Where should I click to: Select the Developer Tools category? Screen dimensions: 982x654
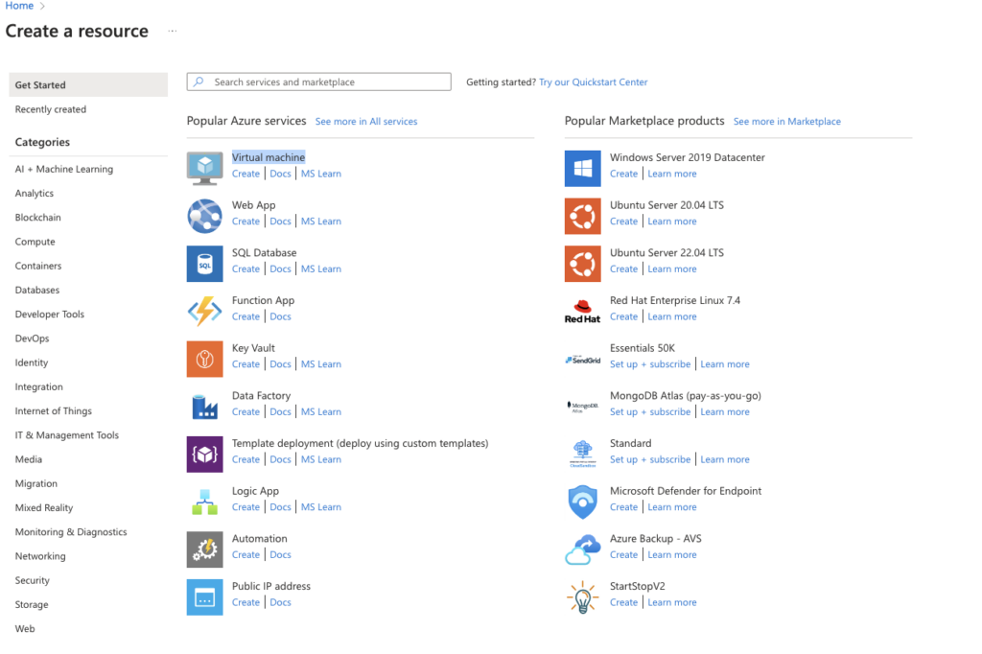pos(50,315)
